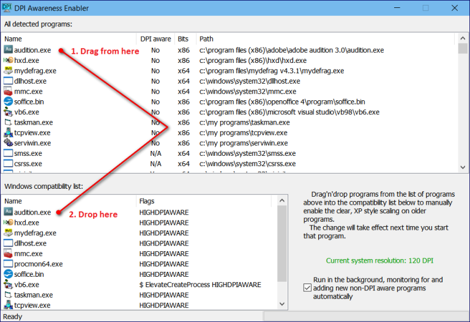Image resolution: width=470 pixels, height=322 pixels.
Task: Click the HIGHDPIAWARE flag of procmon64.exe
Action: click(163, 264)
